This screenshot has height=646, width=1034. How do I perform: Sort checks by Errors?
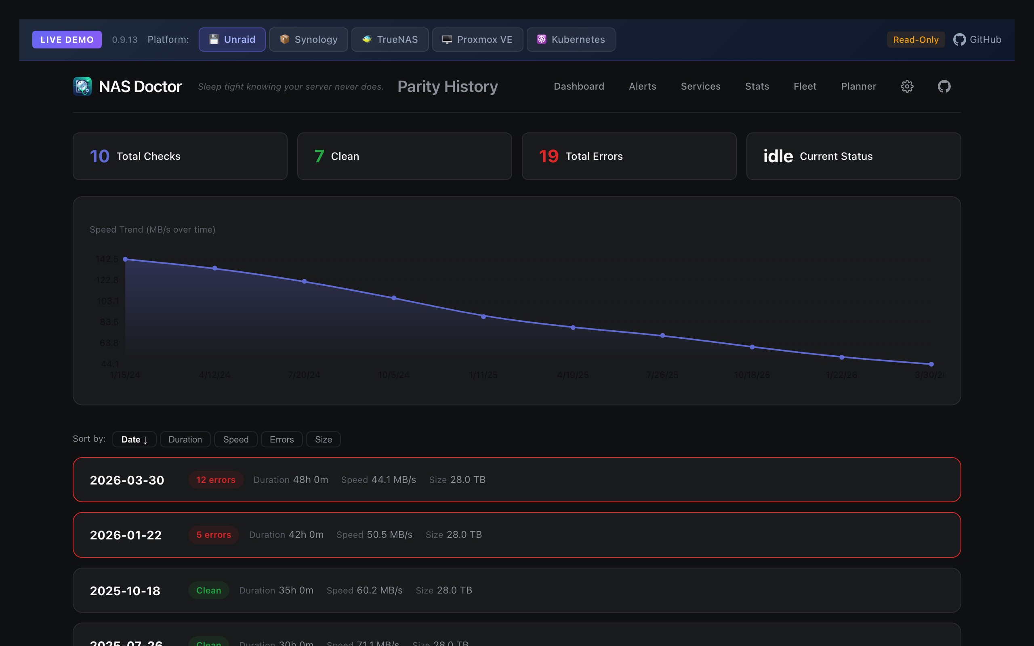point(282,439)
